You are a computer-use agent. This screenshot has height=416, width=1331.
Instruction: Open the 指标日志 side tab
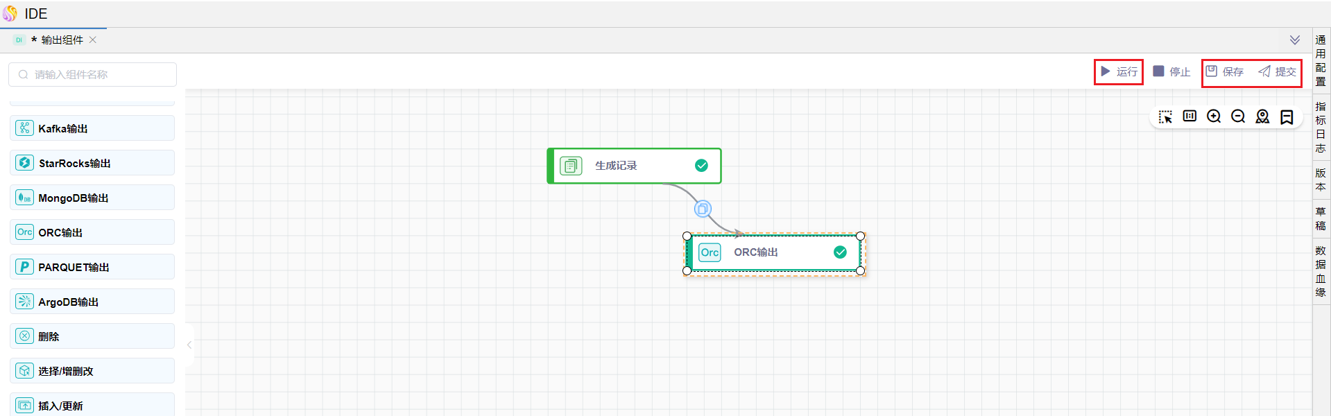coord(1321,127)
